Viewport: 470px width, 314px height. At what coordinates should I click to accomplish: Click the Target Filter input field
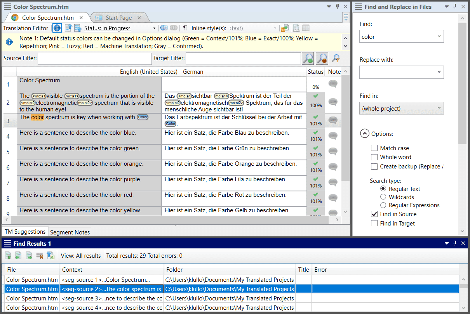pyautogui.click(x=243, y=59)
